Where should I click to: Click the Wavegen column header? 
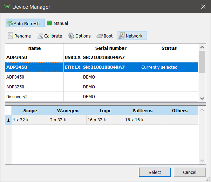68,110
